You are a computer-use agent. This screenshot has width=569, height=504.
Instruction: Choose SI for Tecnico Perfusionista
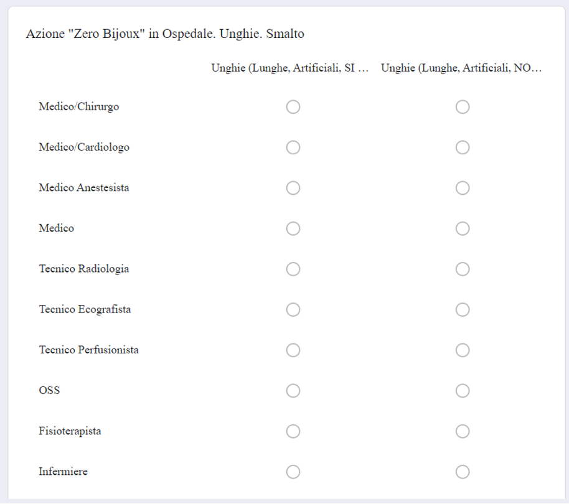293,350
